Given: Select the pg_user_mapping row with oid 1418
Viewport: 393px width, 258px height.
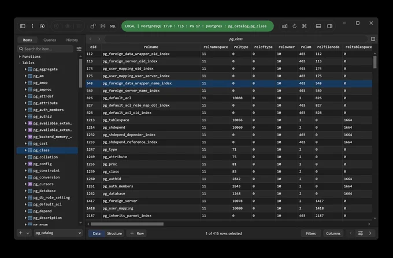Looking at the screenshot, I should click(x=229, y=208).
